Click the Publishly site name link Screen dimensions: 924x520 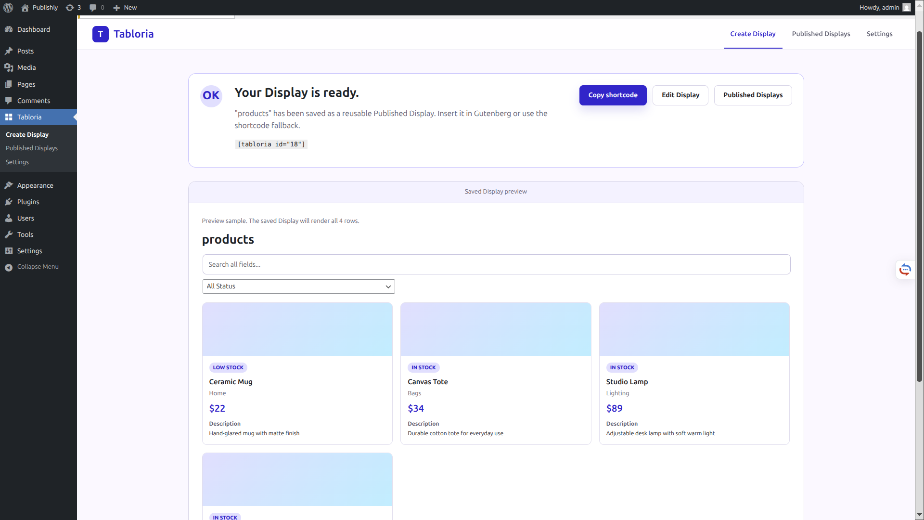45,8
